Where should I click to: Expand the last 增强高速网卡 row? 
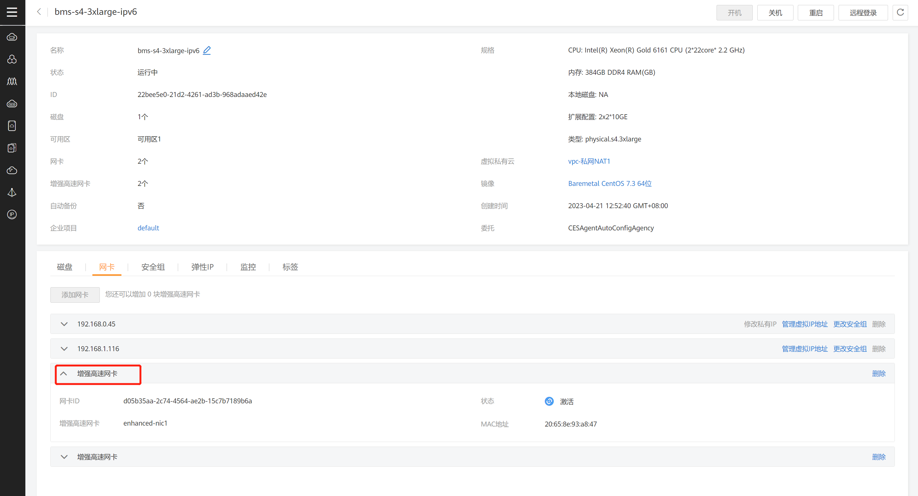[64, 457]
